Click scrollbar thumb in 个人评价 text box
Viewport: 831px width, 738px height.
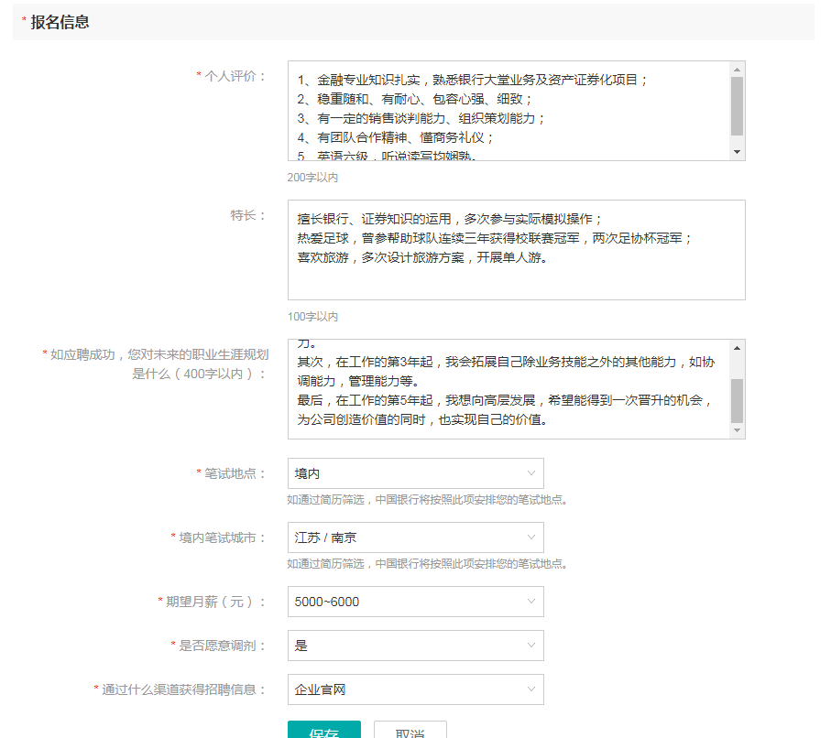[x=737, y=105]
